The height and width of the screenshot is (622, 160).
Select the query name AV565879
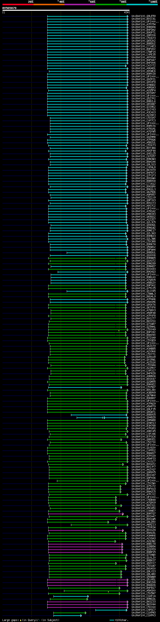(x=9, y=8)
